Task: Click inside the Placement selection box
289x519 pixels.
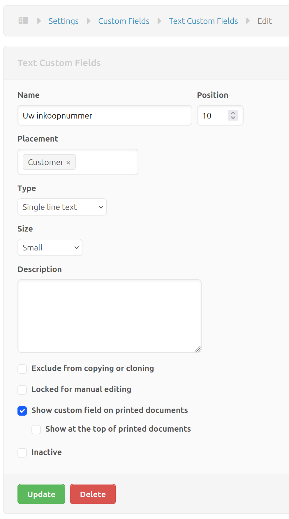Action: (x=106, y=162)
